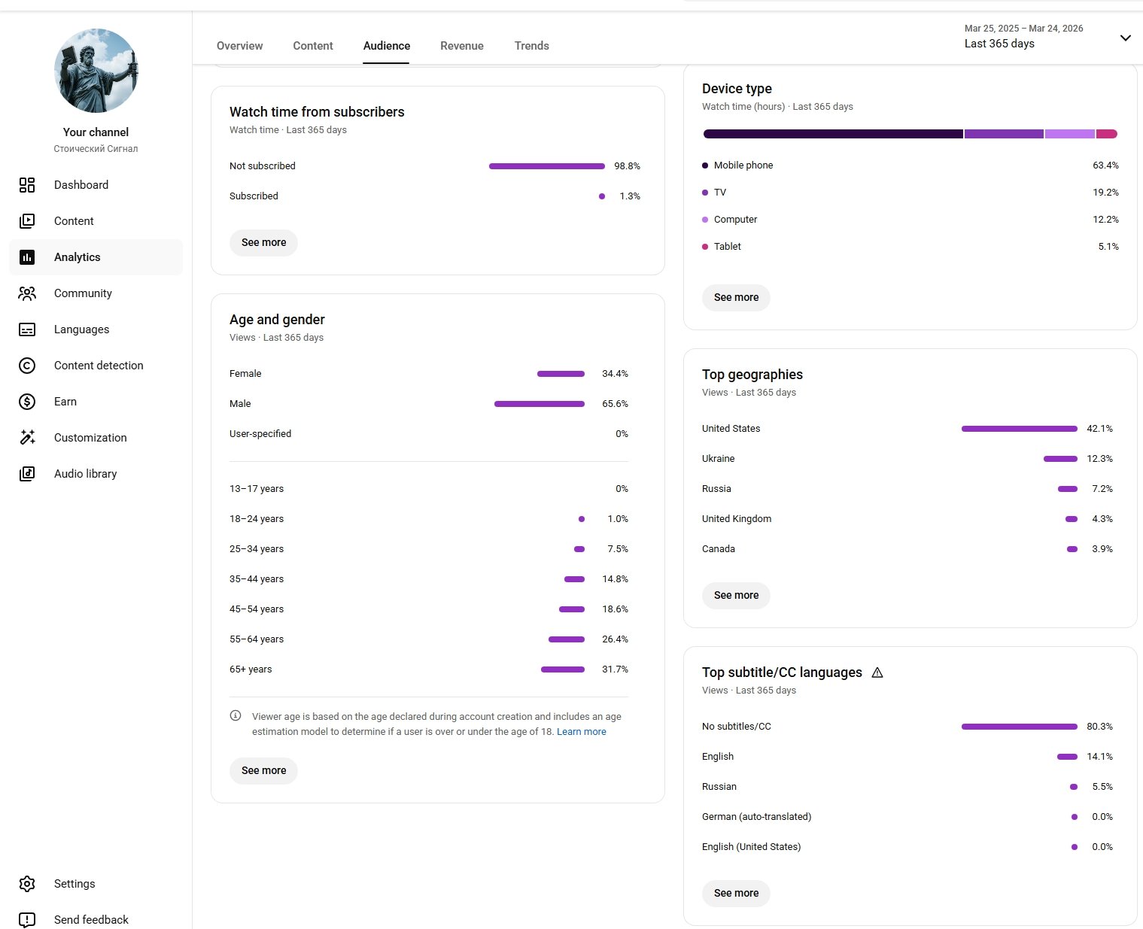This screenshot has height=929, width=1143.
Task: Click the Dashboard icon in sidebar
Action: 27,185
